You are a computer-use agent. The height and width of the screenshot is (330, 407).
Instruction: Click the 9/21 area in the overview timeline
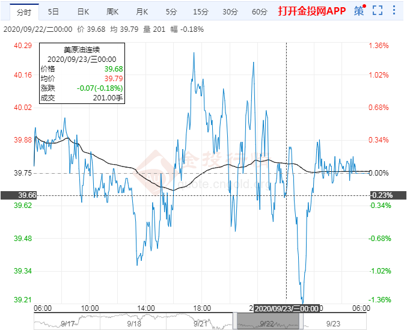click(200, 323)
